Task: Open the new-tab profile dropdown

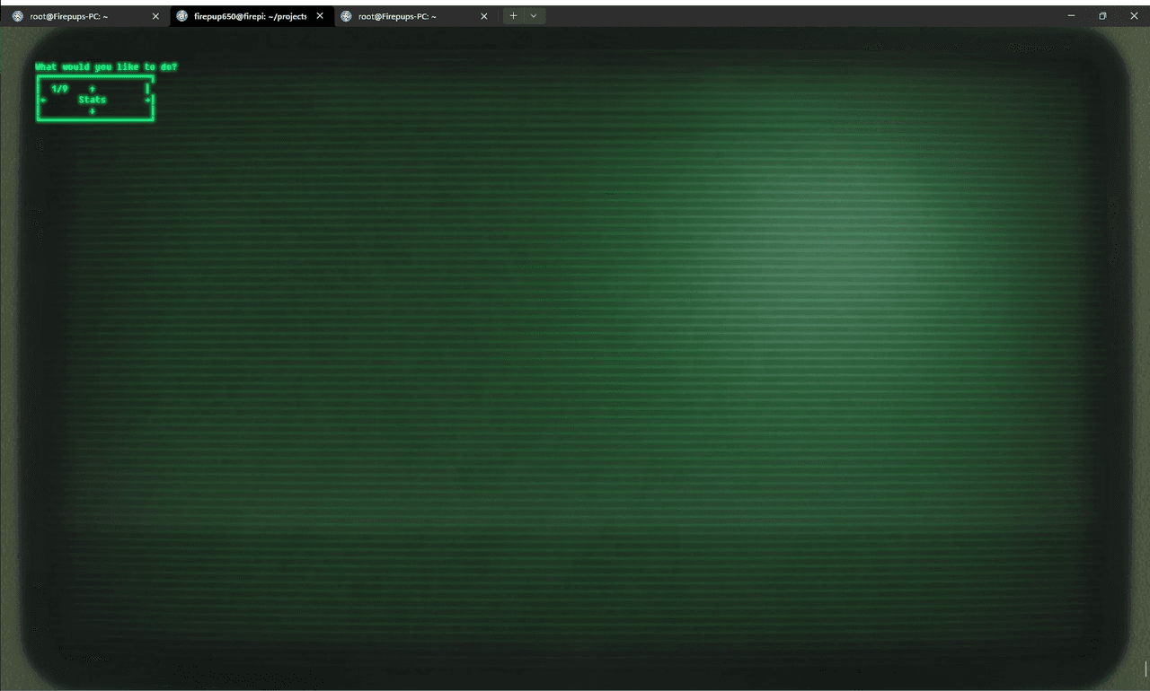Action: click(534, 16)
